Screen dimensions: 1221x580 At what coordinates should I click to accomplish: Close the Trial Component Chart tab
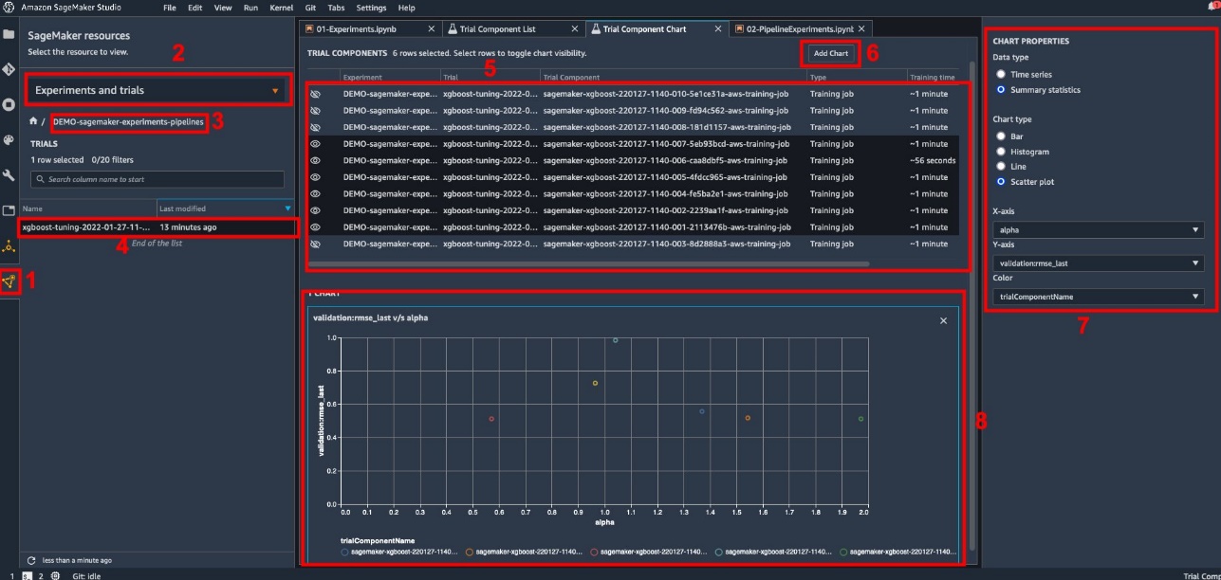tap(718, 29)
